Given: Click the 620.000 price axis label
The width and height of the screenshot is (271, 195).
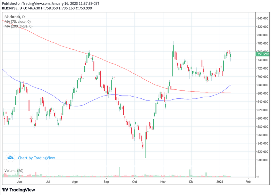Looking at the screenshot, I should [x=263, y=110].
